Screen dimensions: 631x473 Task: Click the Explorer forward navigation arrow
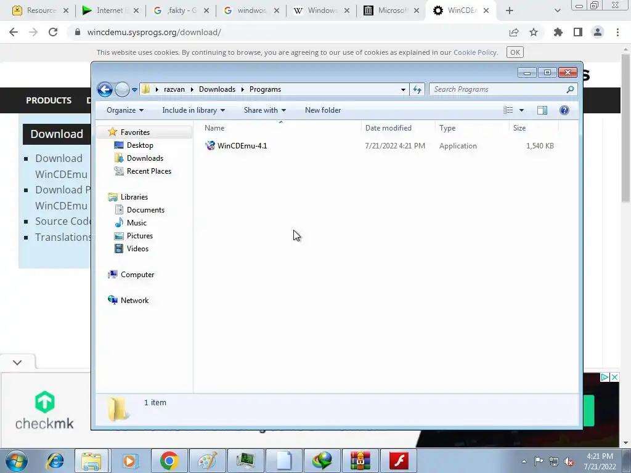pos(122,89)
